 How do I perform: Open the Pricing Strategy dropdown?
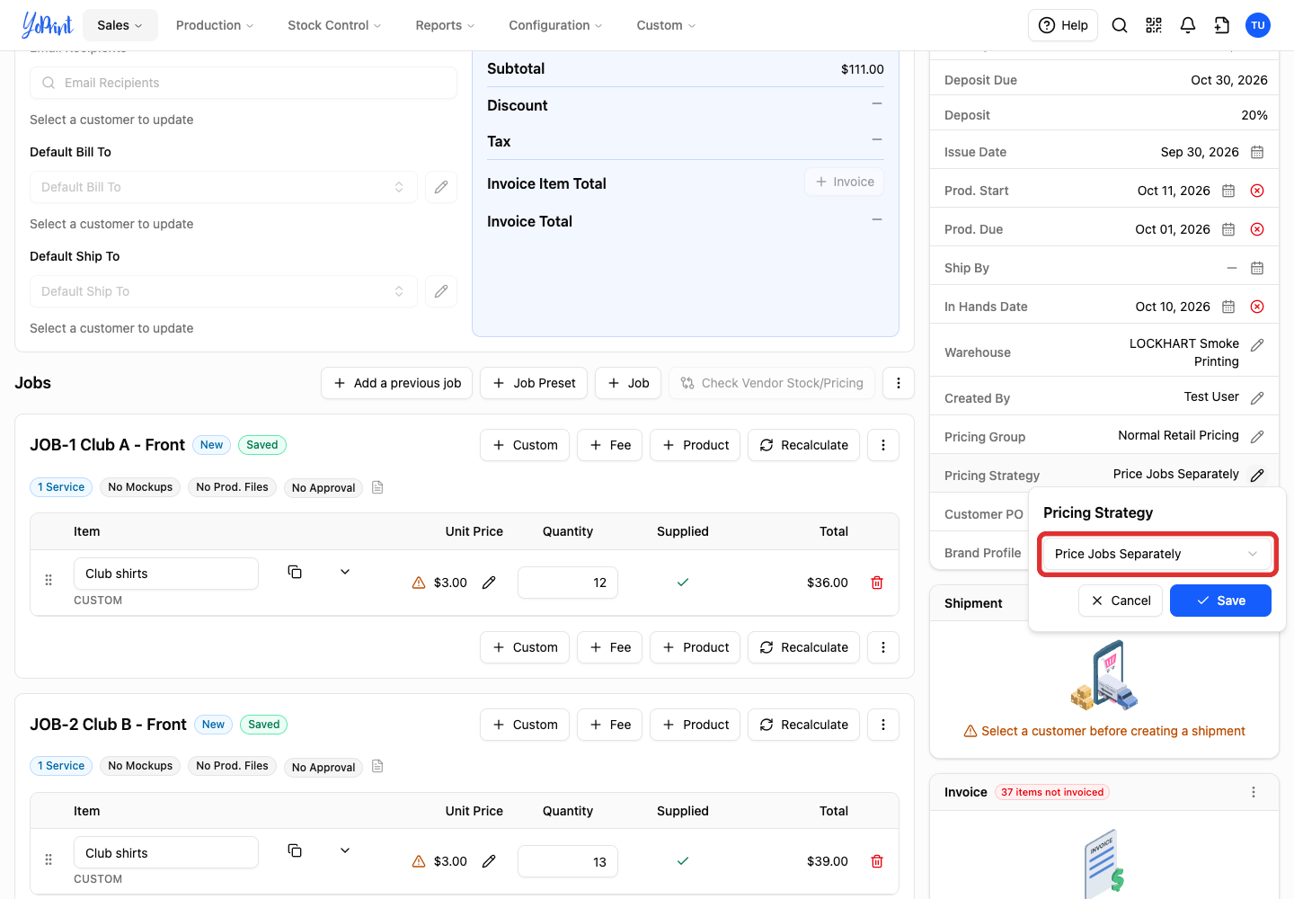pos(1157,554)
